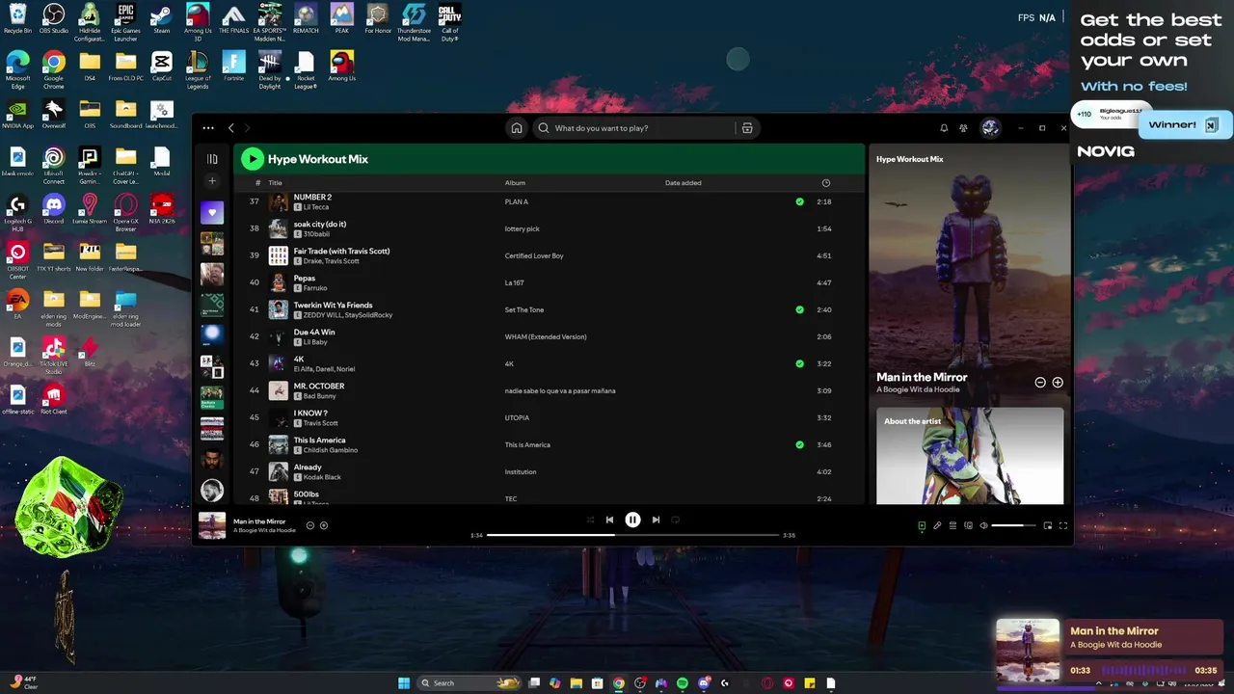1234x694 pixels.
Task: Toggle the saved checkmark on Twerkin Wit Ya Friends
Action: coord(799,309)
